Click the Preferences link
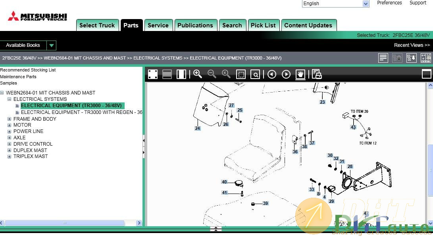The width and height of the screenshot is (433, 237). [389, 3]
